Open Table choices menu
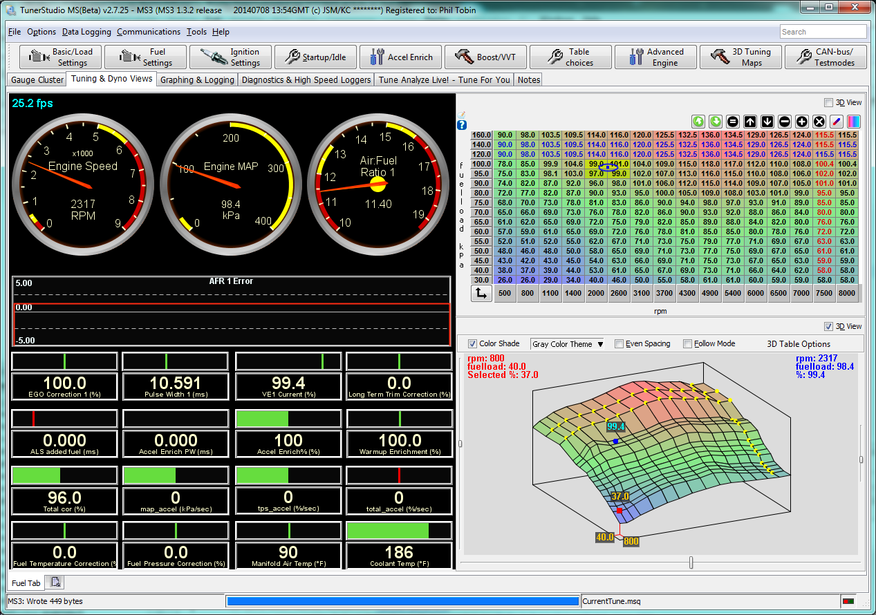This screenshot has width=876, height=615. (x=570, y=57)
